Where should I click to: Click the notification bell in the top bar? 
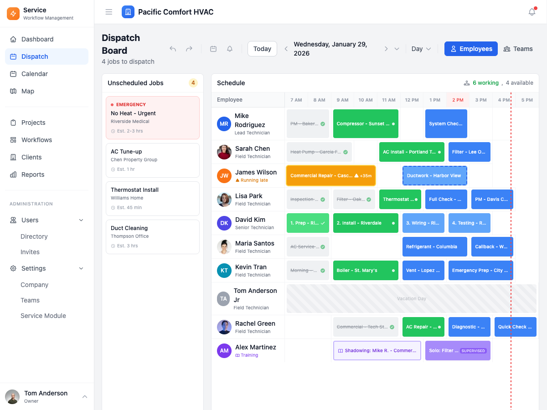point(532,11)
